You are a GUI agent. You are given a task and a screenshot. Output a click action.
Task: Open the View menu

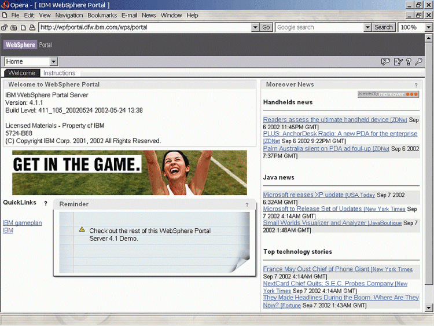click(45, 15)
